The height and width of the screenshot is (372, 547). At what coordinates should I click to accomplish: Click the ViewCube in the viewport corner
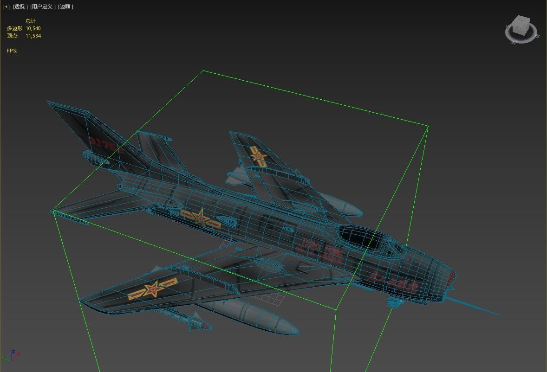tap(521, 26)
